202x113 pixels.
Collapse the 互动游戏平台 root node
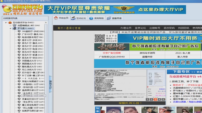(x=6, y=23)
